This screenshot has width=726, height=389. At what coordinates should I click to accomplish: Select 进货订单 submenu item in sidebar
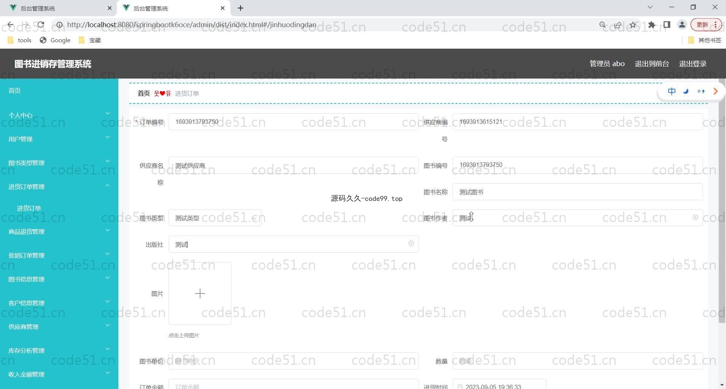[29, 208]
